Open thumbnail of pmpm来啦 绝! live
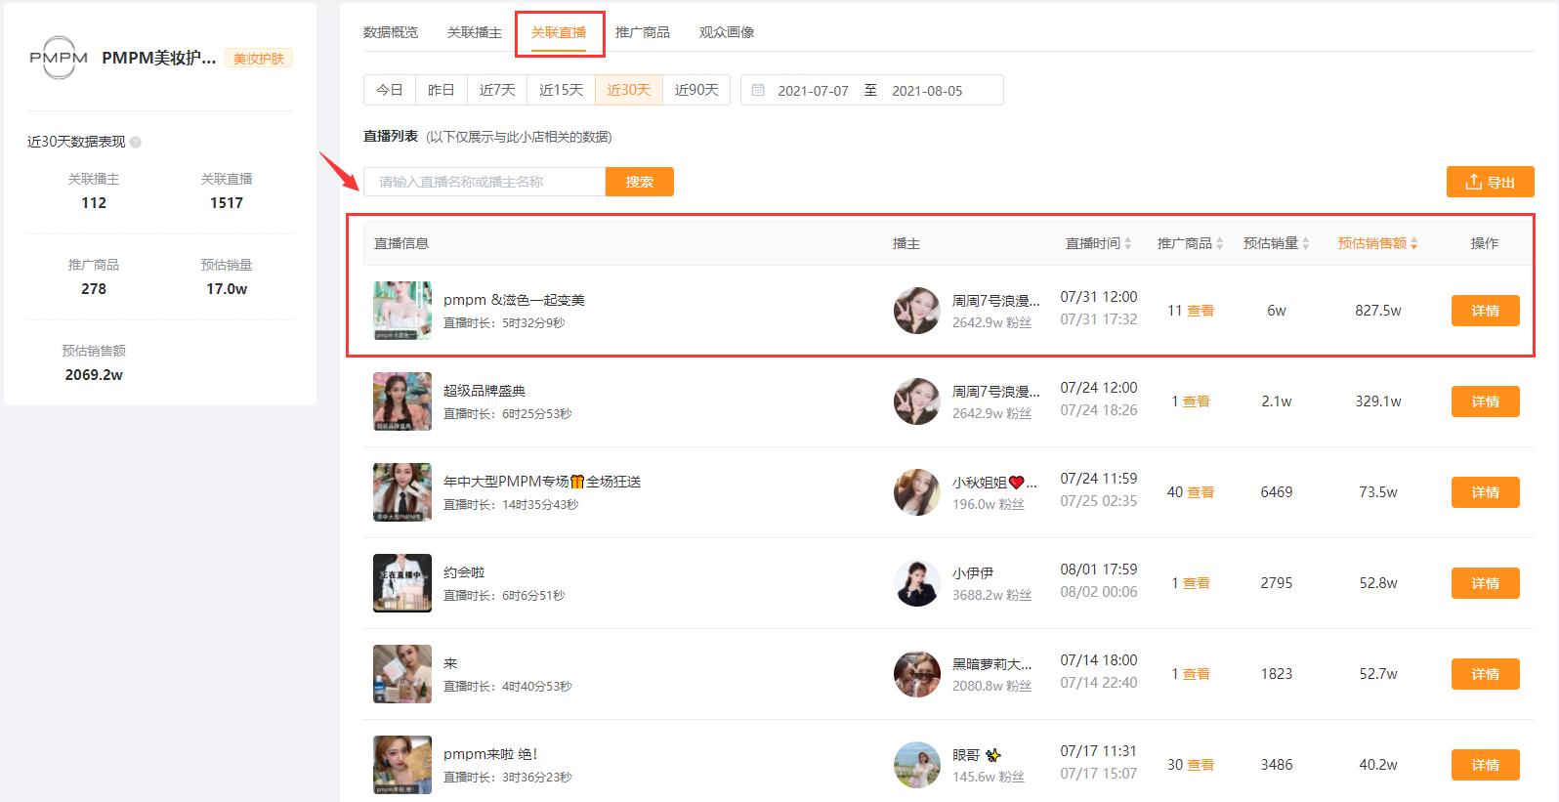 click(x=402, y=765)
